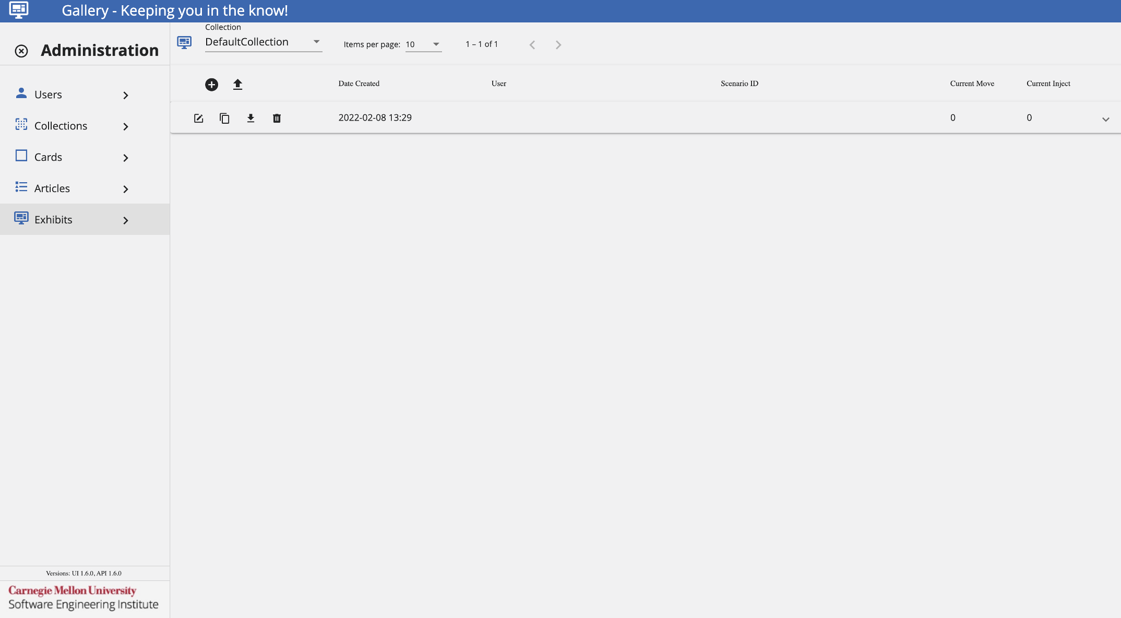Click the upload exhibit icon

coord(237,85)
